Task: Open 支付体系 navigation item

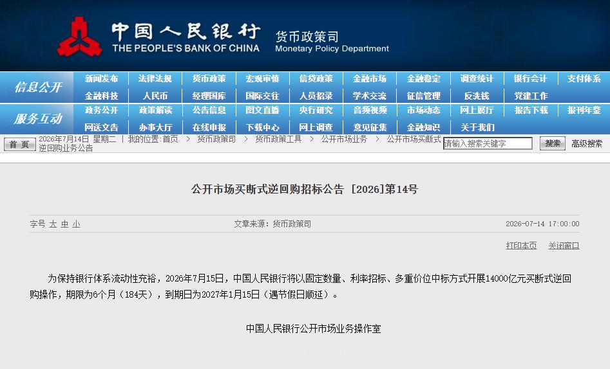Action: point(584,78)
